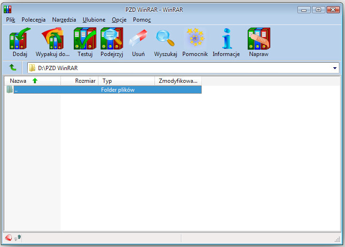The image size is (345, 247).
Task: Click 'Folder plików' type cell
Action: tap(118, 90)
